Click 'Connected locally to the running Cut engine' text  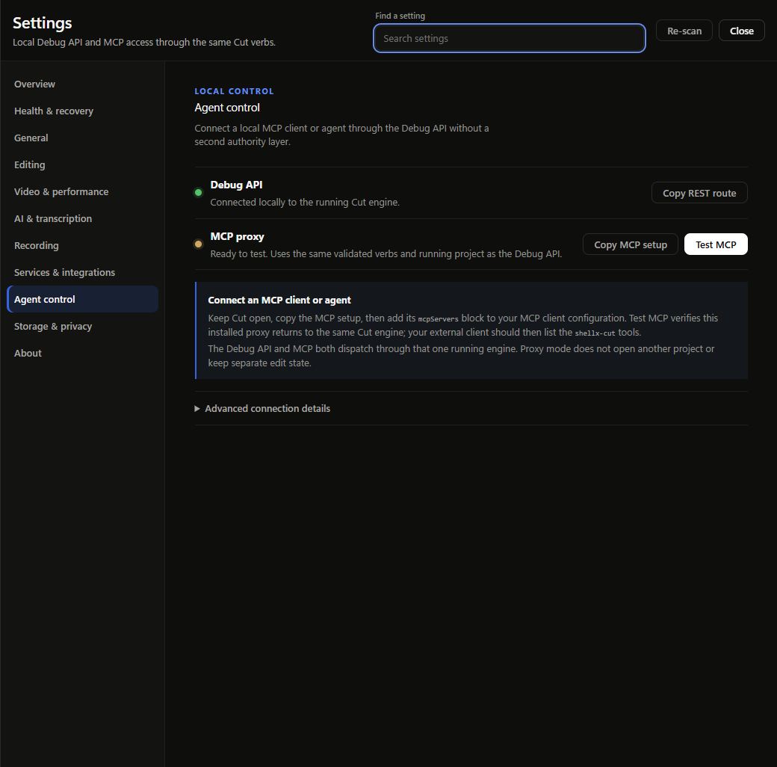coord(305,203)
